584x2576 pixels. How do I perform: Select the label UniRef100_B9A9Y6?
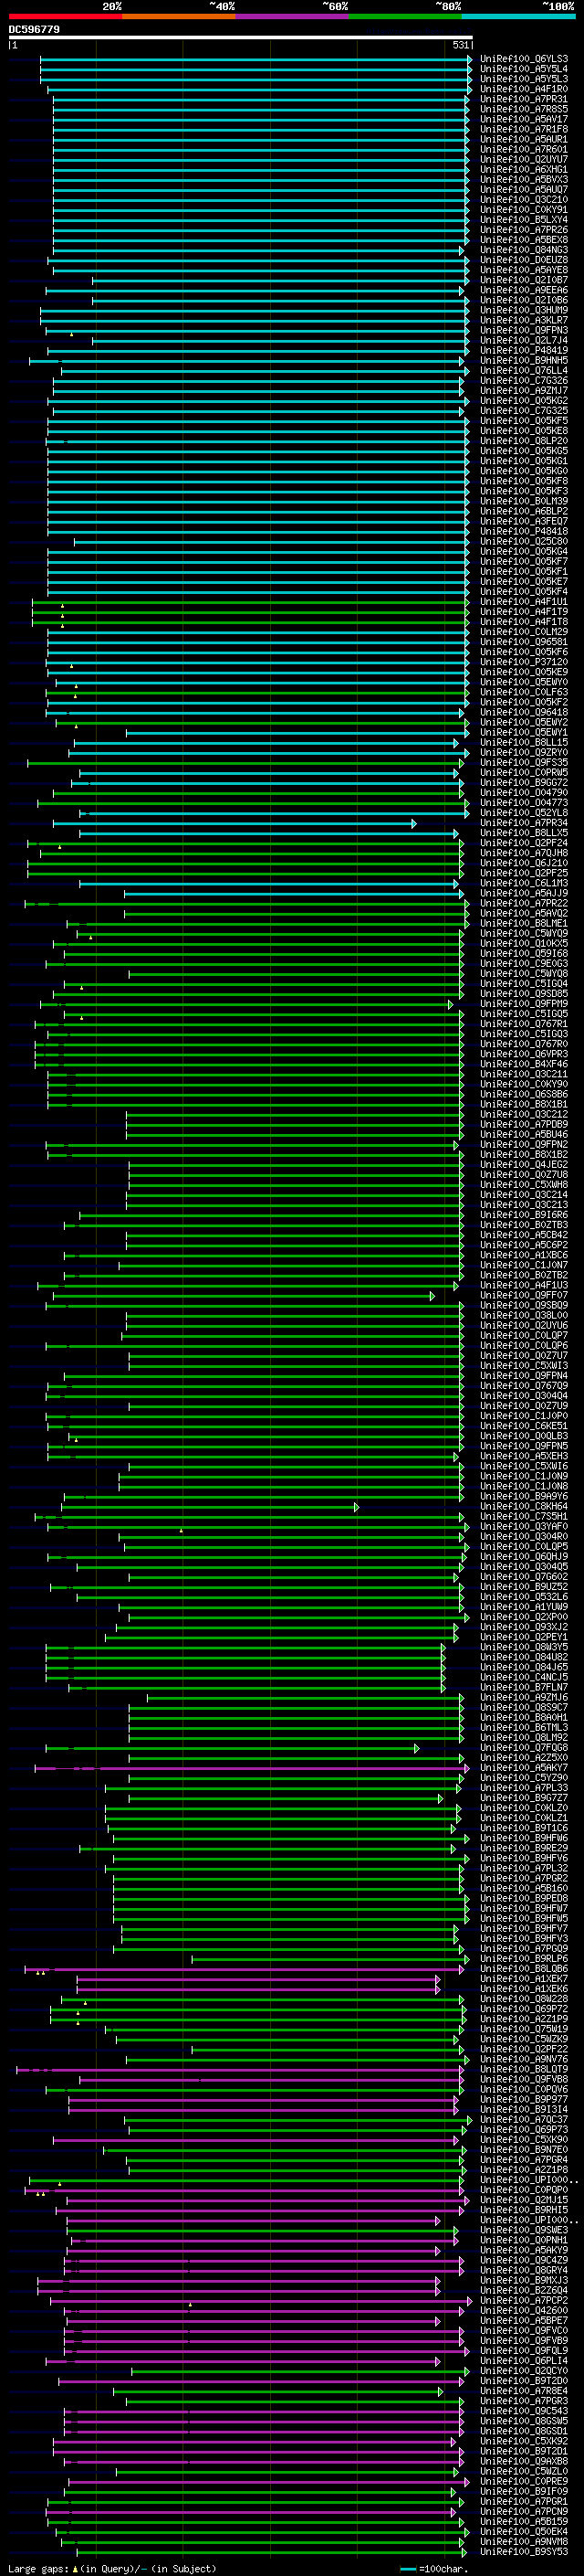click(x=523, y=1497)
